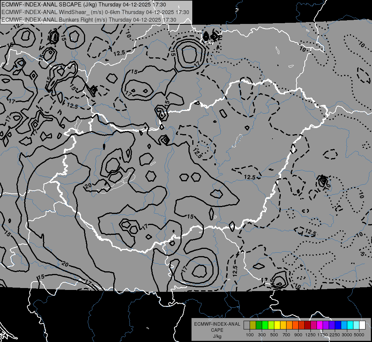Click the WindShear 0-6km title line
Viewport: 372px width, 342px height.
[95, 12]
